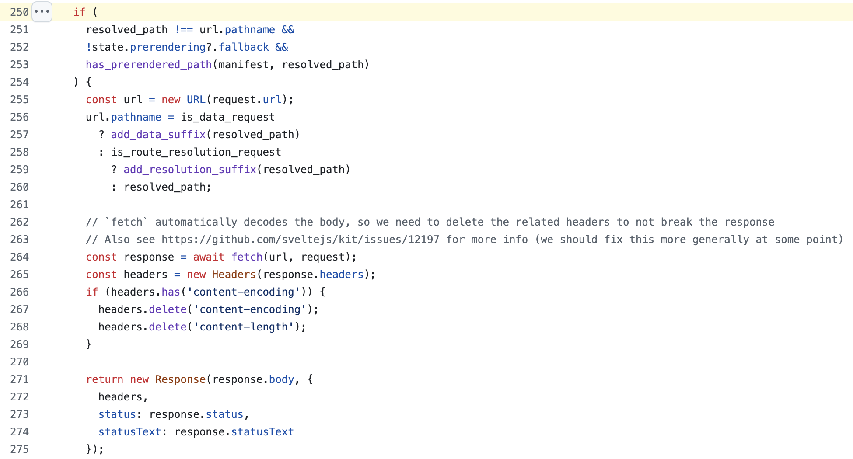The width and height of the screenshot is (853, 459).
Task: Click the is_route_resolution_request identifier
Action: (196, 152)
